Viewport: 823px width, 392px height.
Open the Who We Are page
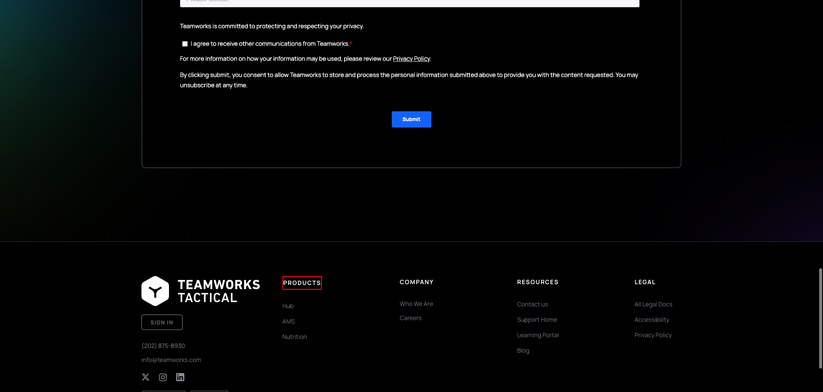point(416,304)
